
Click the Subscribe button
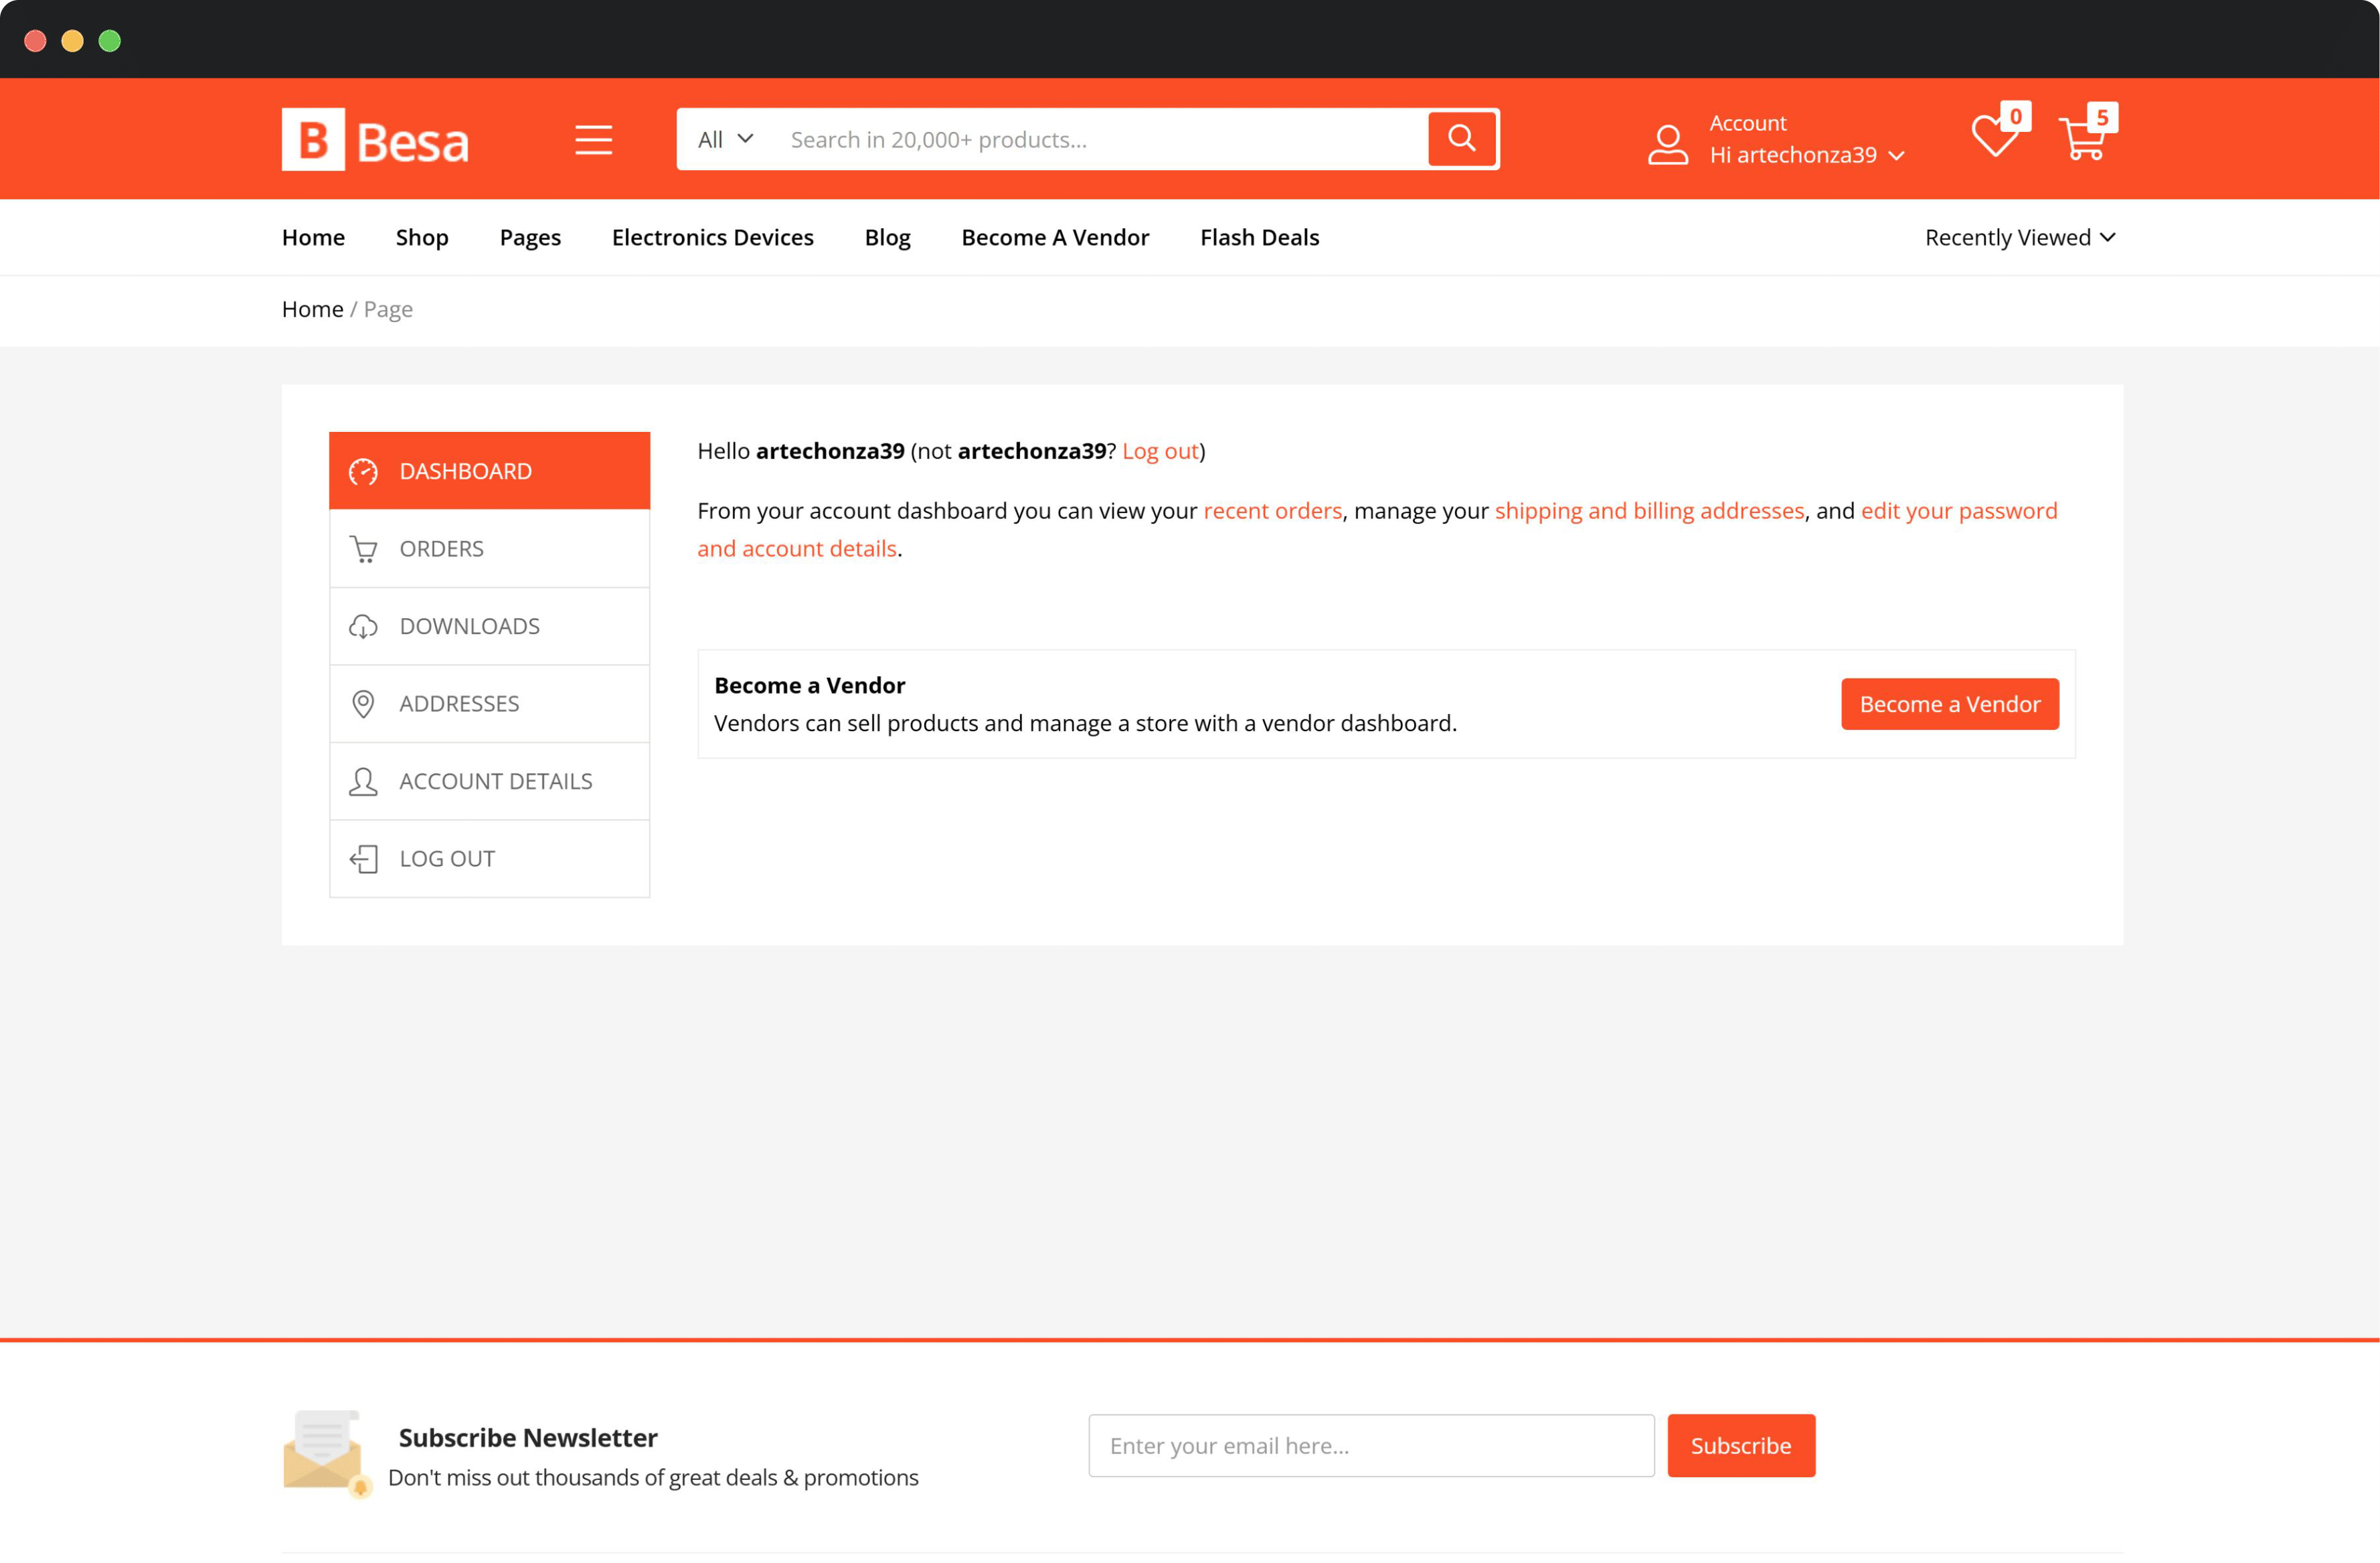[x=1740, y=1445]
